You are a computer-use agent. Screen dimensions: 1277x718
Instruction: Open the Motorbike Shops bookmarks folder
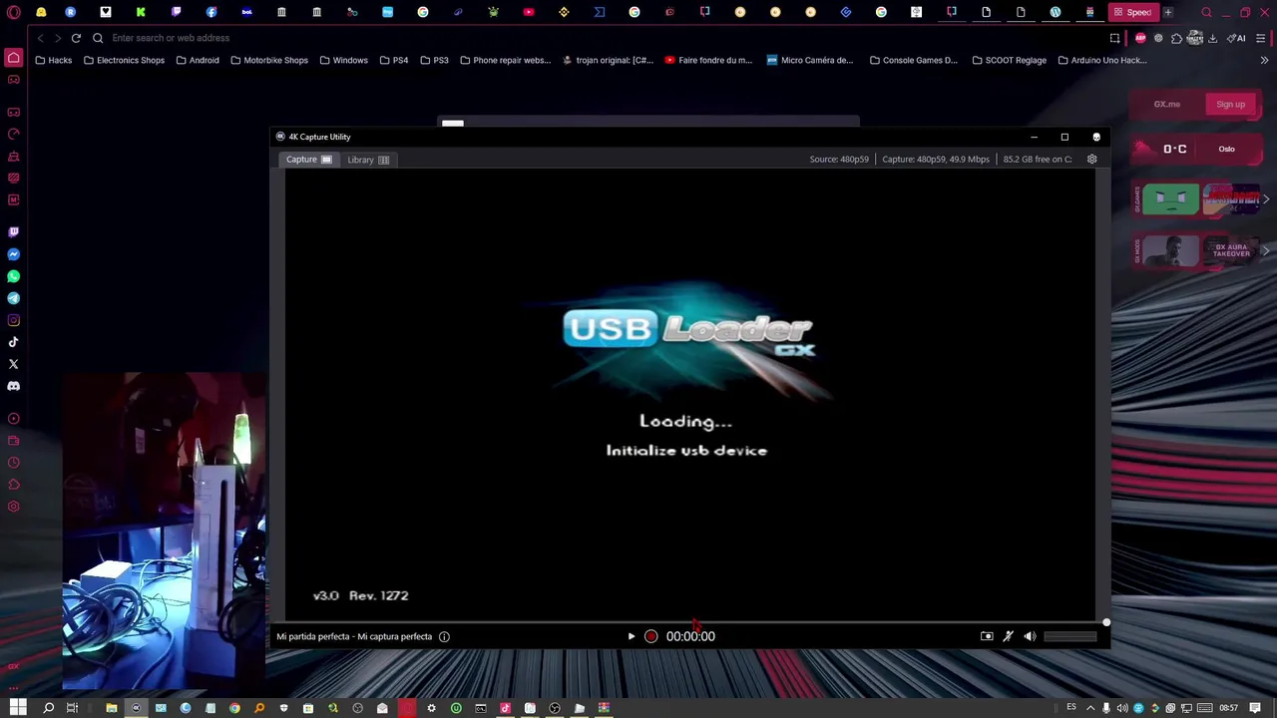click(x=269, y=60)
